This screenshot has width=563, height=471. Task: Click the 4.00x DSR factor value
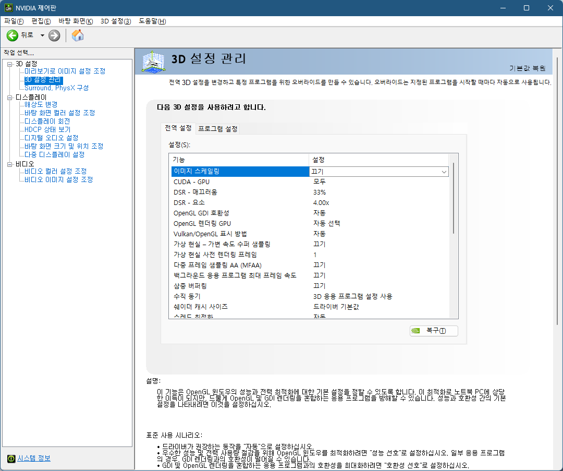(321, 203)
